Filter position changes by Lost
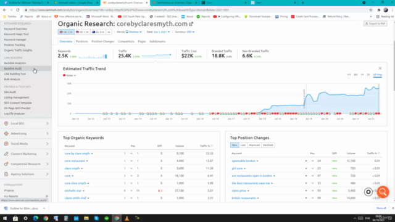395x222 pixels. point(243,146)
